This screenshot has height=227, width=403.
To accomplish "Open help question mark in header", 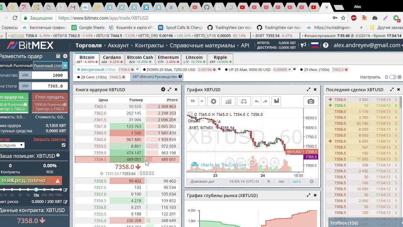I will coord(326,45).
